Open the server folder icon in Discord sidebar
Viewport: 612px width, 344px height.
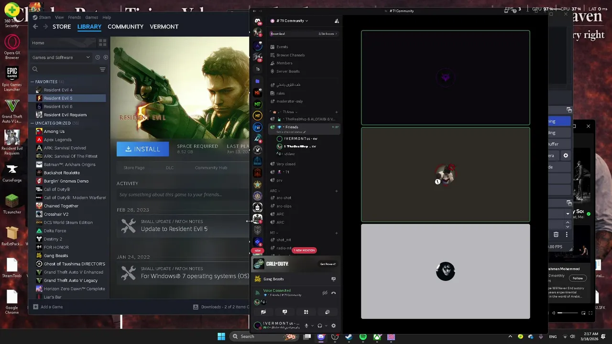coord(257,81)
